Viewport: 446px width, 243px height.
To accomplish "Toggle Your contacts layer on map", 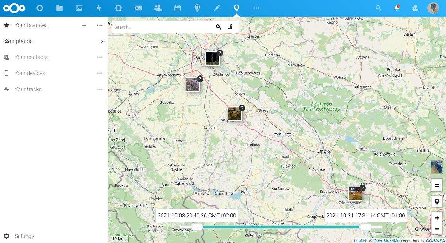I will click(x=31, y=57).
